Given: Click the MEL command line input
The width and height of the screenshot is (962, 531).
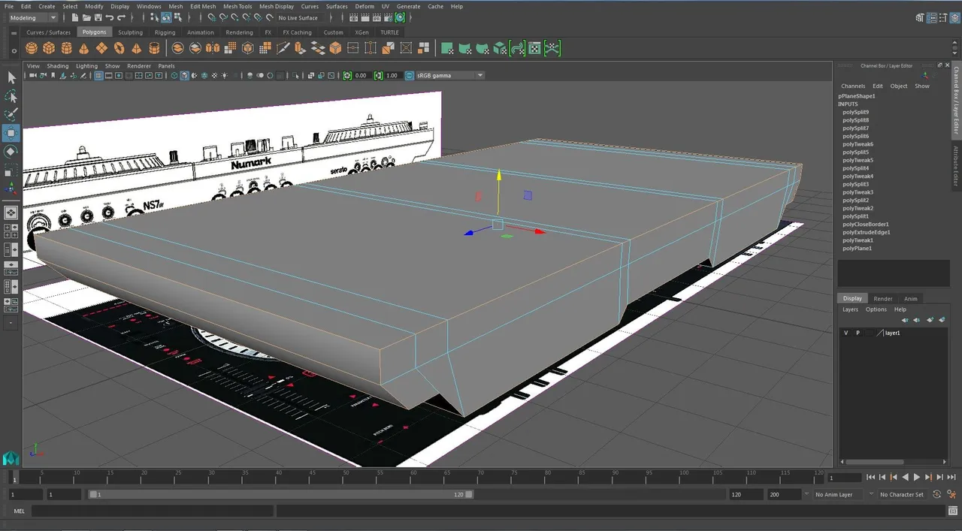Looking at the screenshot, I should pyautogui.click(x=152, y=511).
